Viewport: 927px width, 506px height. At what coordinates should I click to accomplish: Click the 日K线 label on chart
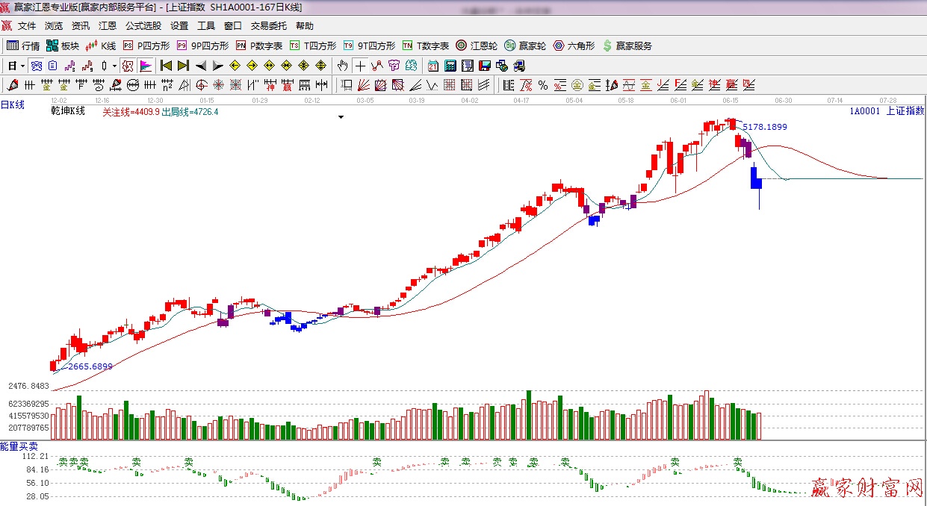[13, 105]
